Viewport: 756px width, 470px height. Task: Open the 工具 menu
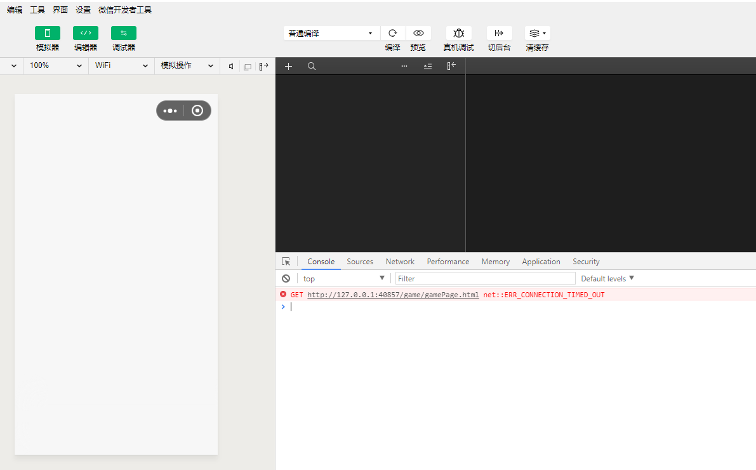click(x=37, y=10)
